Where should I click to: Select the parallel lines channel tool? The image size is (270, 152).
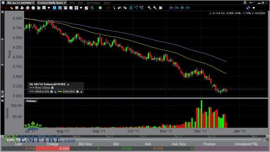pos(141,8)
